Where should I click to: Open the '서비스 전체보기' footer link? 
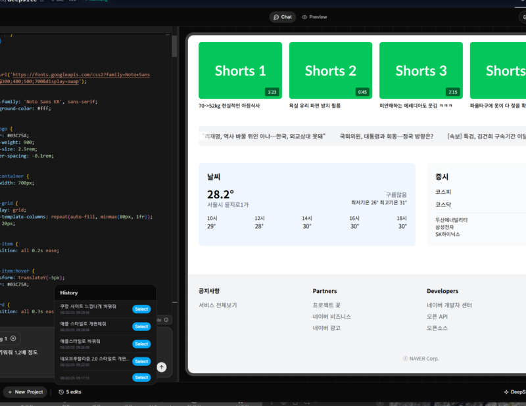[218, 305]
